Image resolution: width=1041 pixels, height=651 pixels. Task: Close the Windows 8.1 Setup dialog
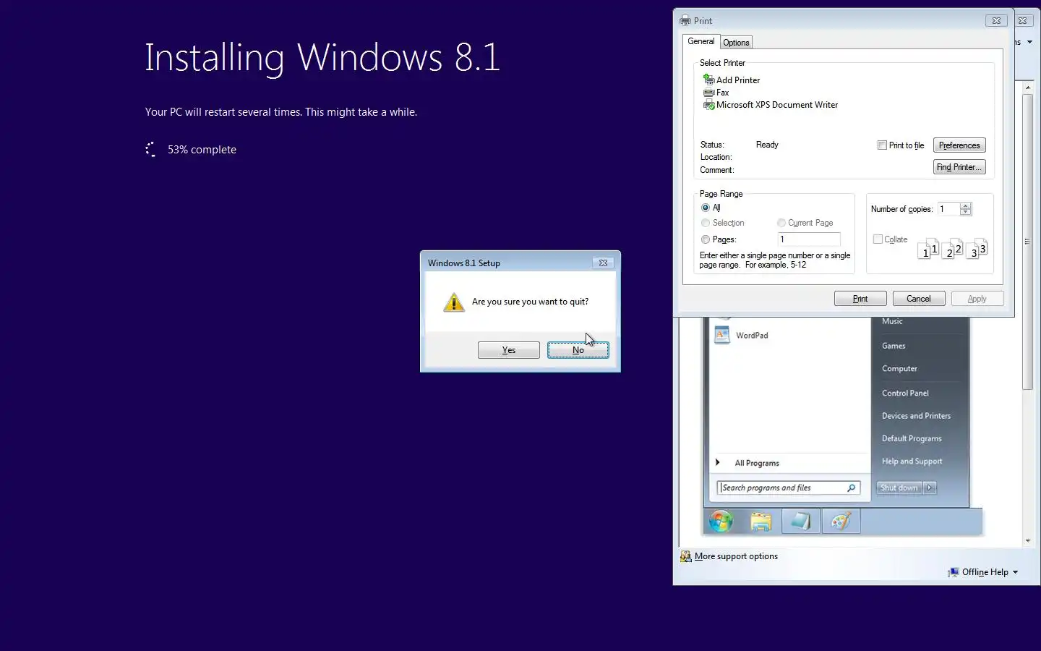click(603, 263)
